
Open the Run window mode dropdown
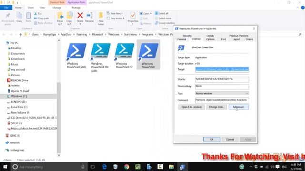click(x=222, y=94)
